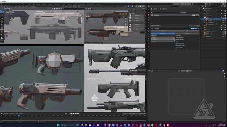The width and height of the screenshot is (227, 127).
Task: Open the orange Object properties tab
Action: [149, 29]
